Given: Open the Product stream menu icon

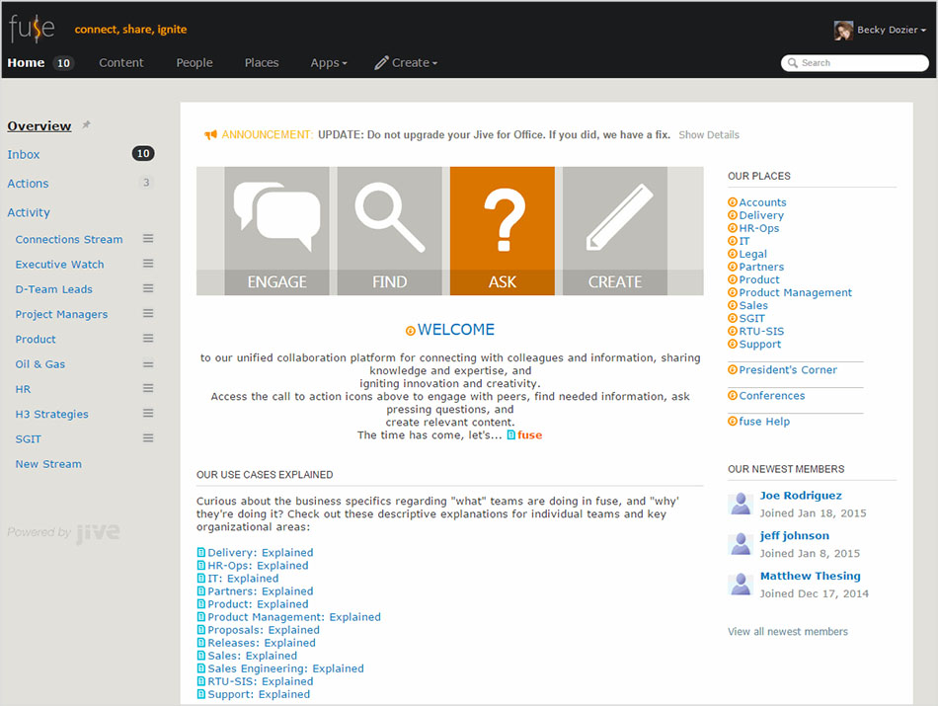Looking at the screenshot, I should click(x=148, y=338).
